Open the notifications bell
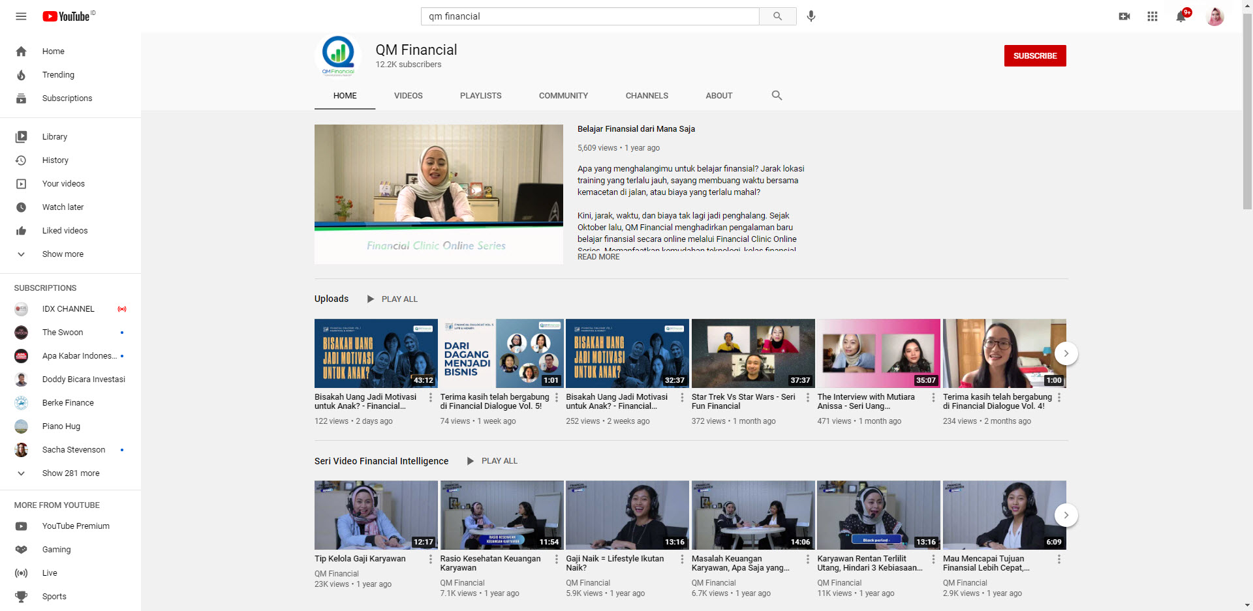The height and width of the screenshot is (611, 1253). click(1181, 16)
